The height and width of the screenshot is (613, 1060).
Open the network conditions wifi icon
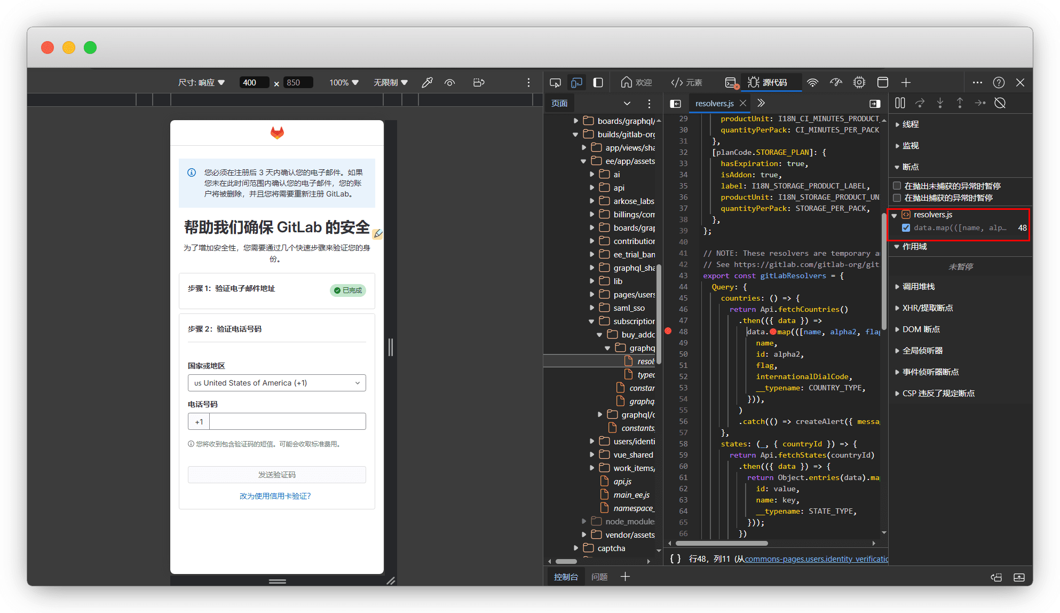pos(812,83)
